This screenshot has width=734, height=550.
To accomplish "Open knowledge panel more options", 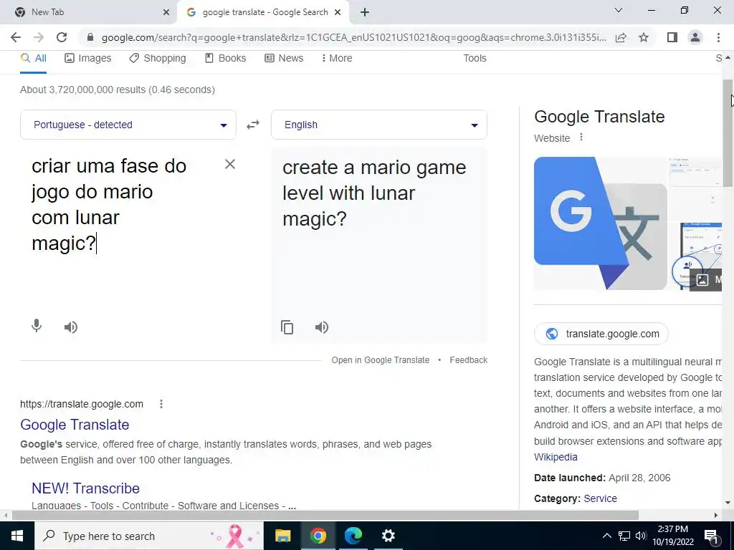I will (x=581, y=137).
